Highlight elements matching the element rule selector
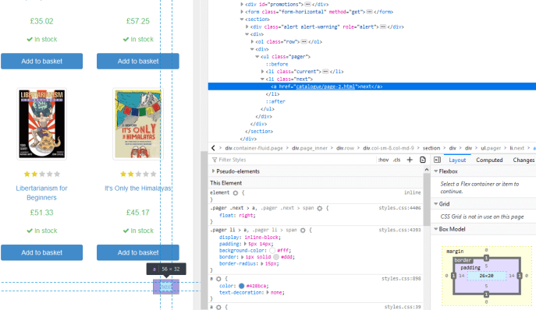The height and width of the screenshot is (310, 536). (x=236, y=193)
